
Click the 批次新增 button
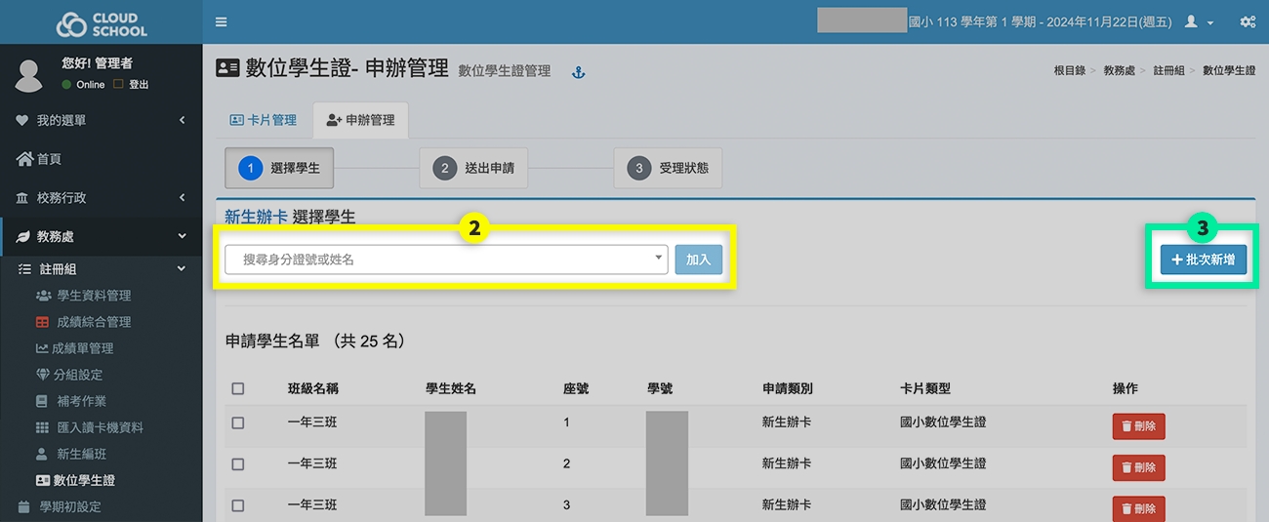pyautogui.click(x=1203, y=261)
